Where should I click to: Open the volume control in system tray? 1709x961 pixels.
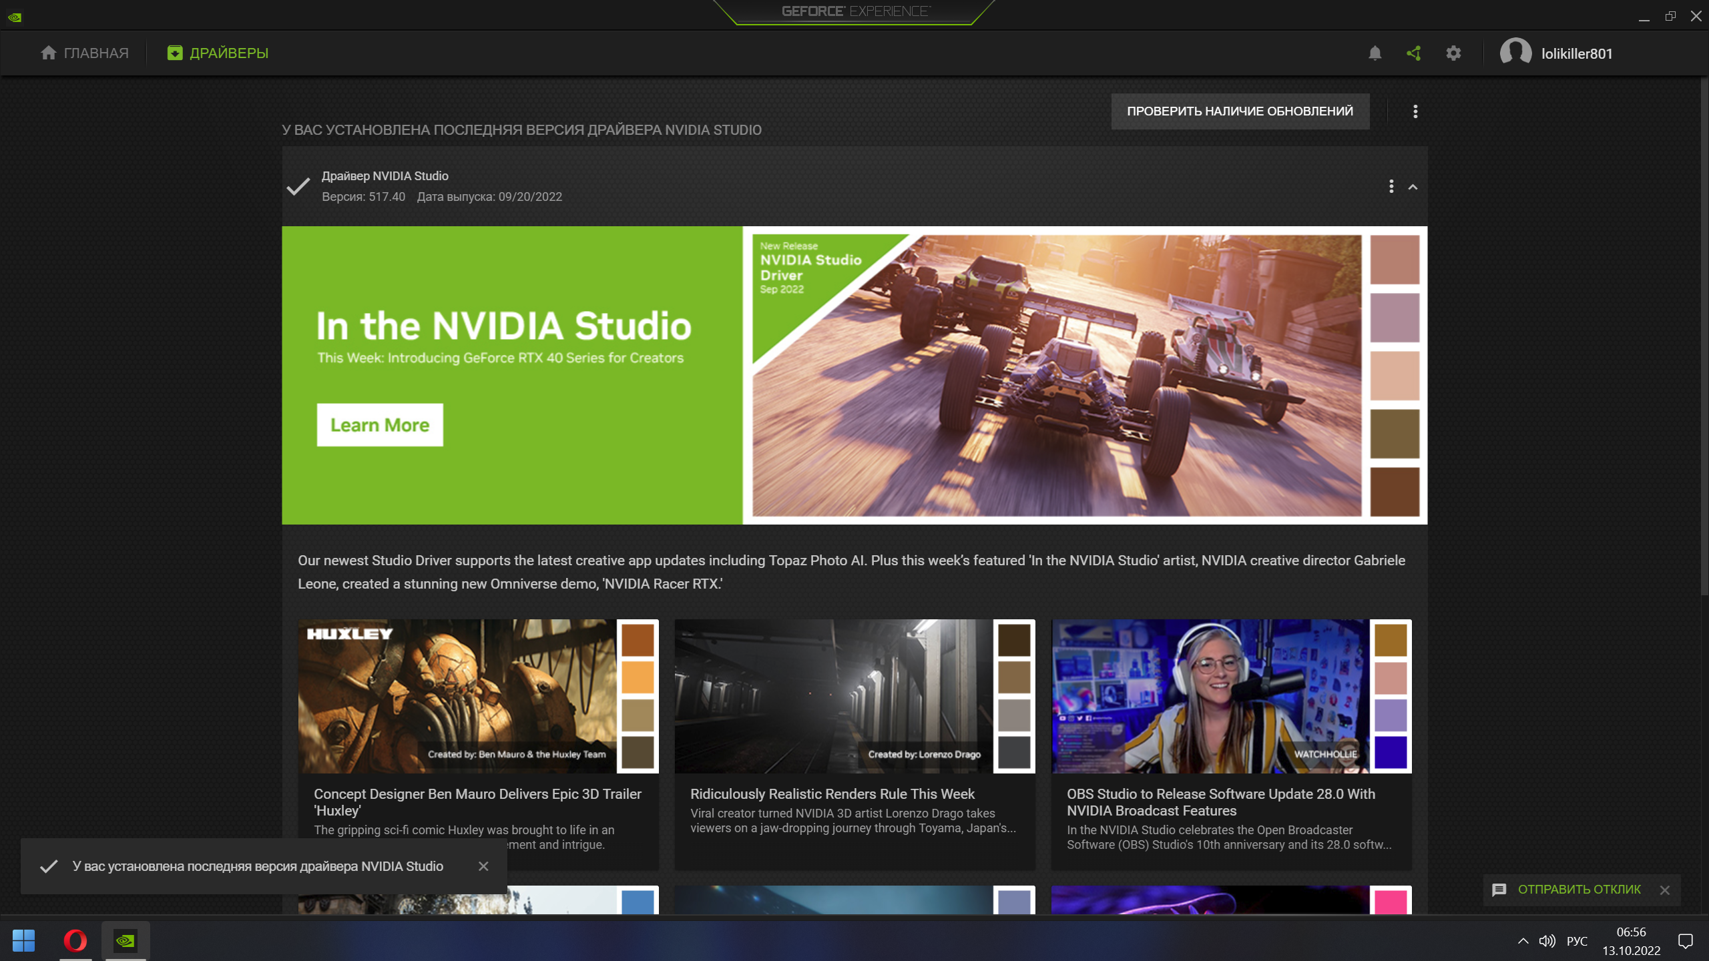pyautogui.click(x=1547, y=941)
